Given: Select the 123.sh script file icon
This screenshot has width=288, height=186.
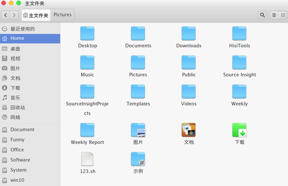Looking at the screenshot, I should (87, 159).
